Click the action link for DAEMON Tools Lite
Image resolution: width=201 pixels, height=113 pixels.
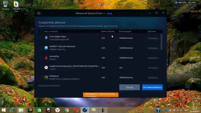pos(153,48)
